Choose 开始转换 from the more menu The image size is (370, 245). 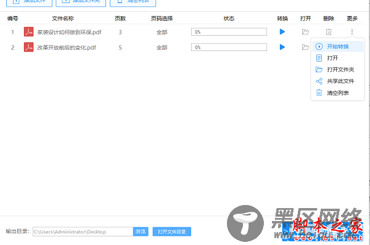[x=338, y=46]
